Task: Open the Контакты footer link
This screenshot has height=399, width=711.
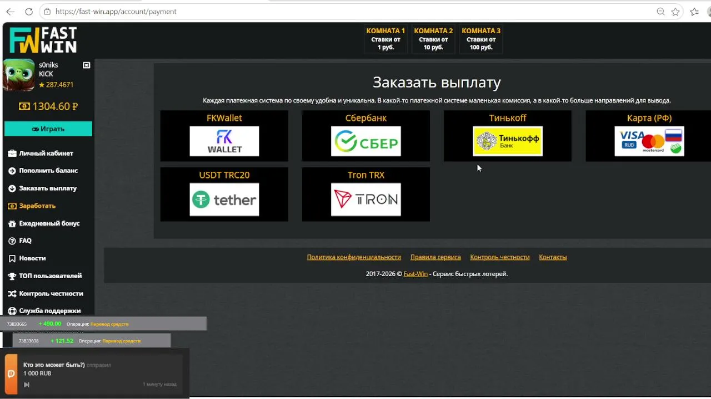Action: tap(553, 257)
